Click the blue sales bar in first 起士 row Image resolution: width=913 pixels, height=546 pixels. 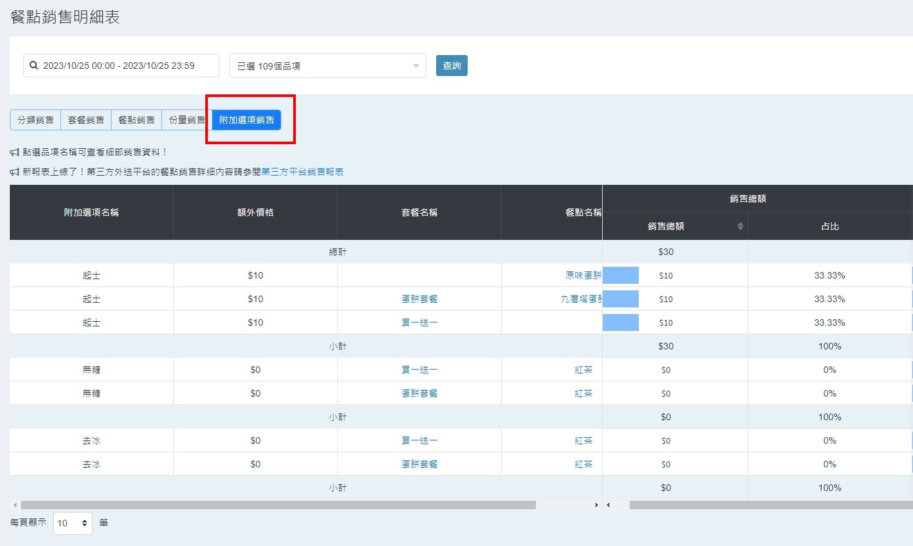click(620, 275)
